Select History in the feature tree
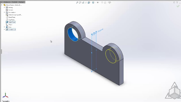Screen dimensions: 181x102 (x=11, y=8)
